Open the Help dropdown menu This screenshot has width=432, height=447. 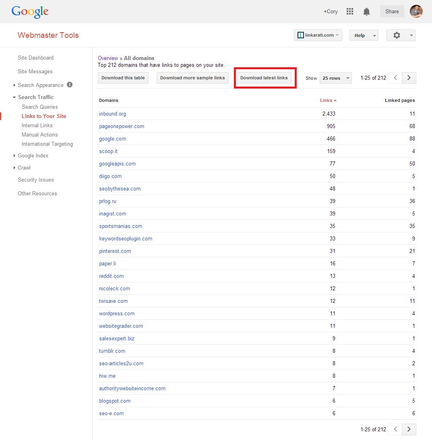click(364, 35)
